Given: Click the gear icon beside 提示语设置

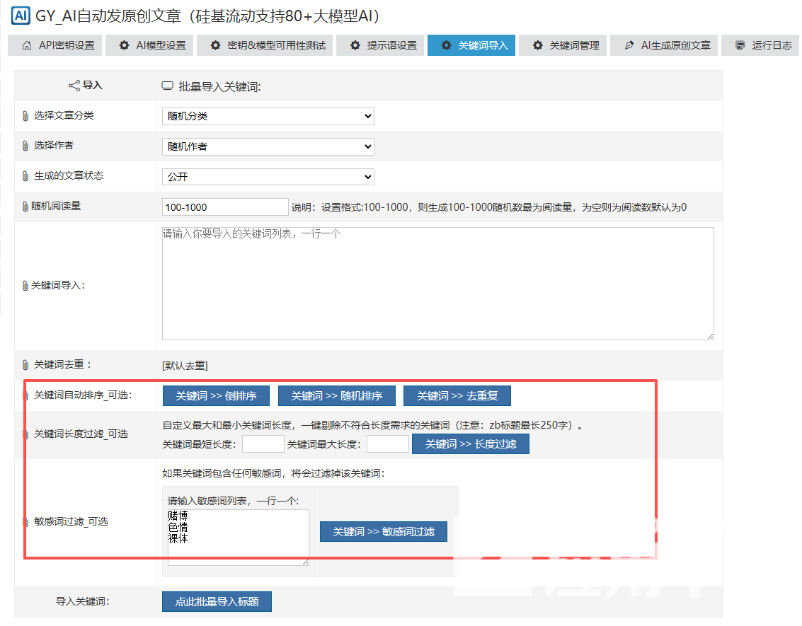Looking at the screenshot, I should (x=355, y=45).
